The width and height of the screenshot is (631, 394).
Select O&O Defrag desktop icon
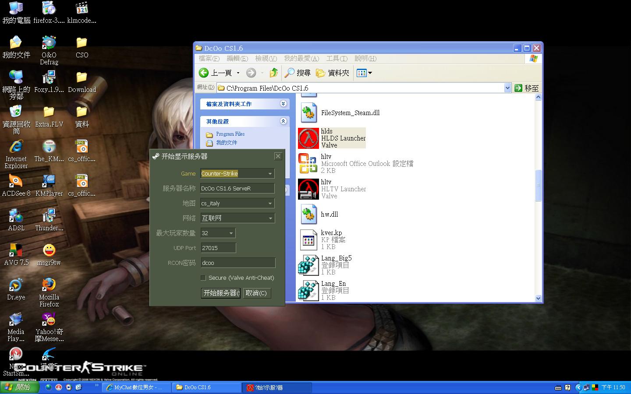49,51
